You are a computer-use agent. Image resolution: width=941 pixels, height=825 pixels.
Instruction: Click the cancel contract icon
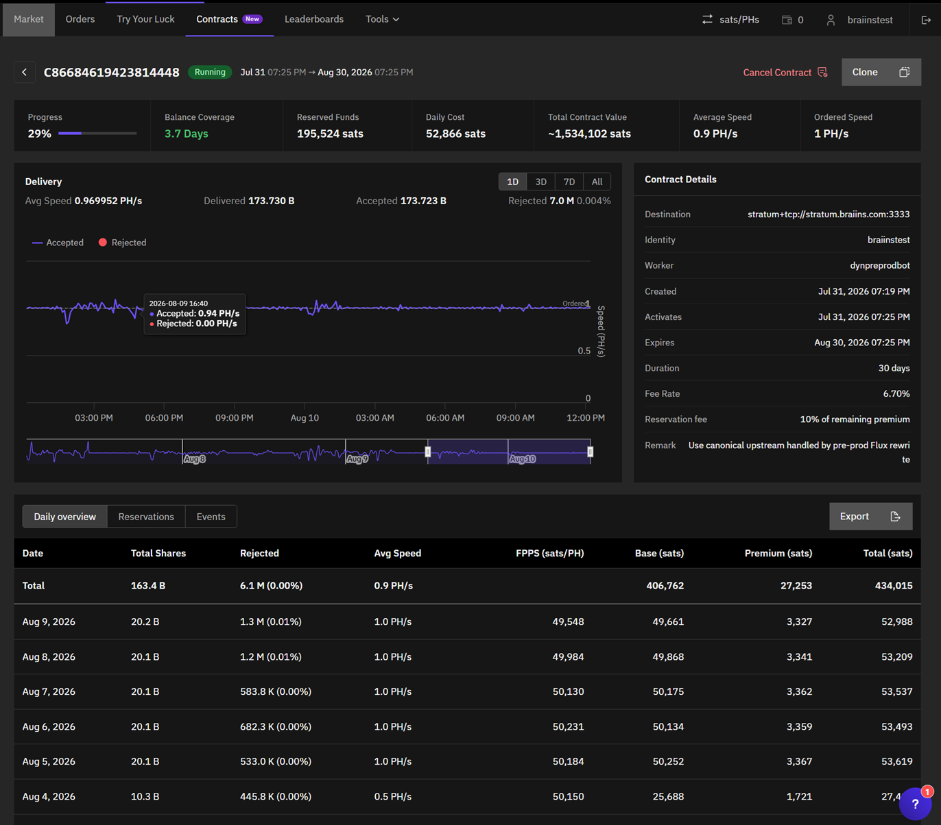[822, 72]
